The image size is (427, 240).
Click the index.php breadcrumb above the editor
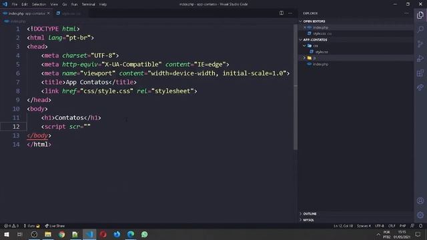click(18, 21)
